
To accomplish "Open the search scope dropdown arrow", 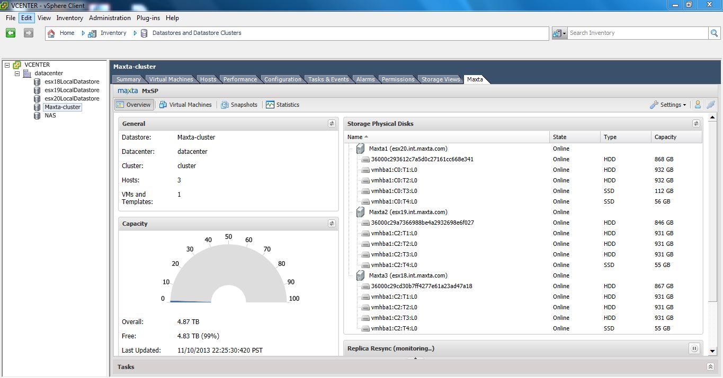I will pyautogui.click(x=565, y=33).
